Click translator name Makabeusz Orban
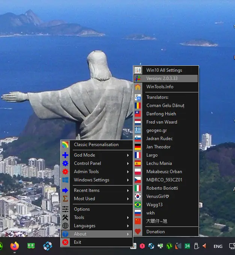The image size is (235, 255). tap(164, 172)
